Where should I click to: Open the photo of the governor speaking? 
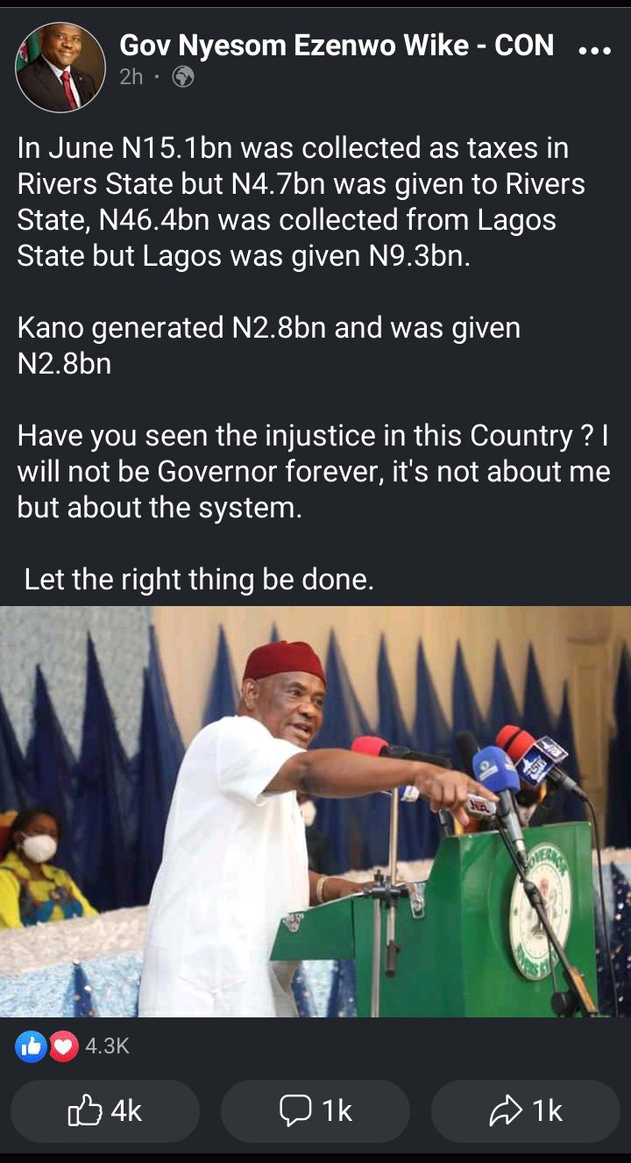tap(315, 812)
